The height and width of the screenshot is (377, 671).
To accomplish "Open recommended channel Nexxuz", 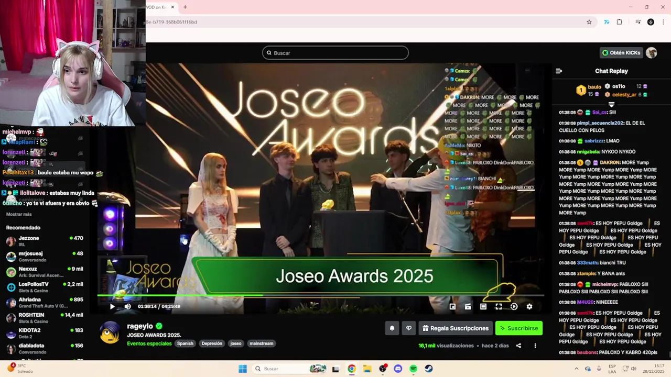I will click(45, 272).
